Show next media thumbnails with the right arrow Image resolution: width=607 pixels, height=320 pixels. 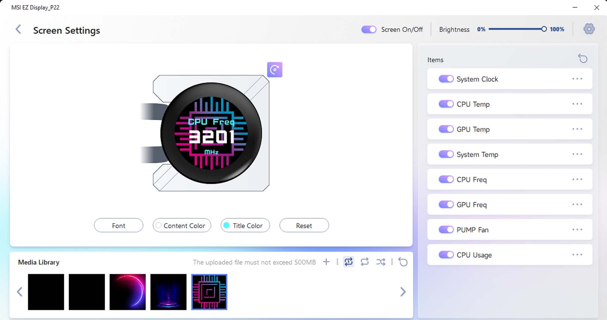403,292
